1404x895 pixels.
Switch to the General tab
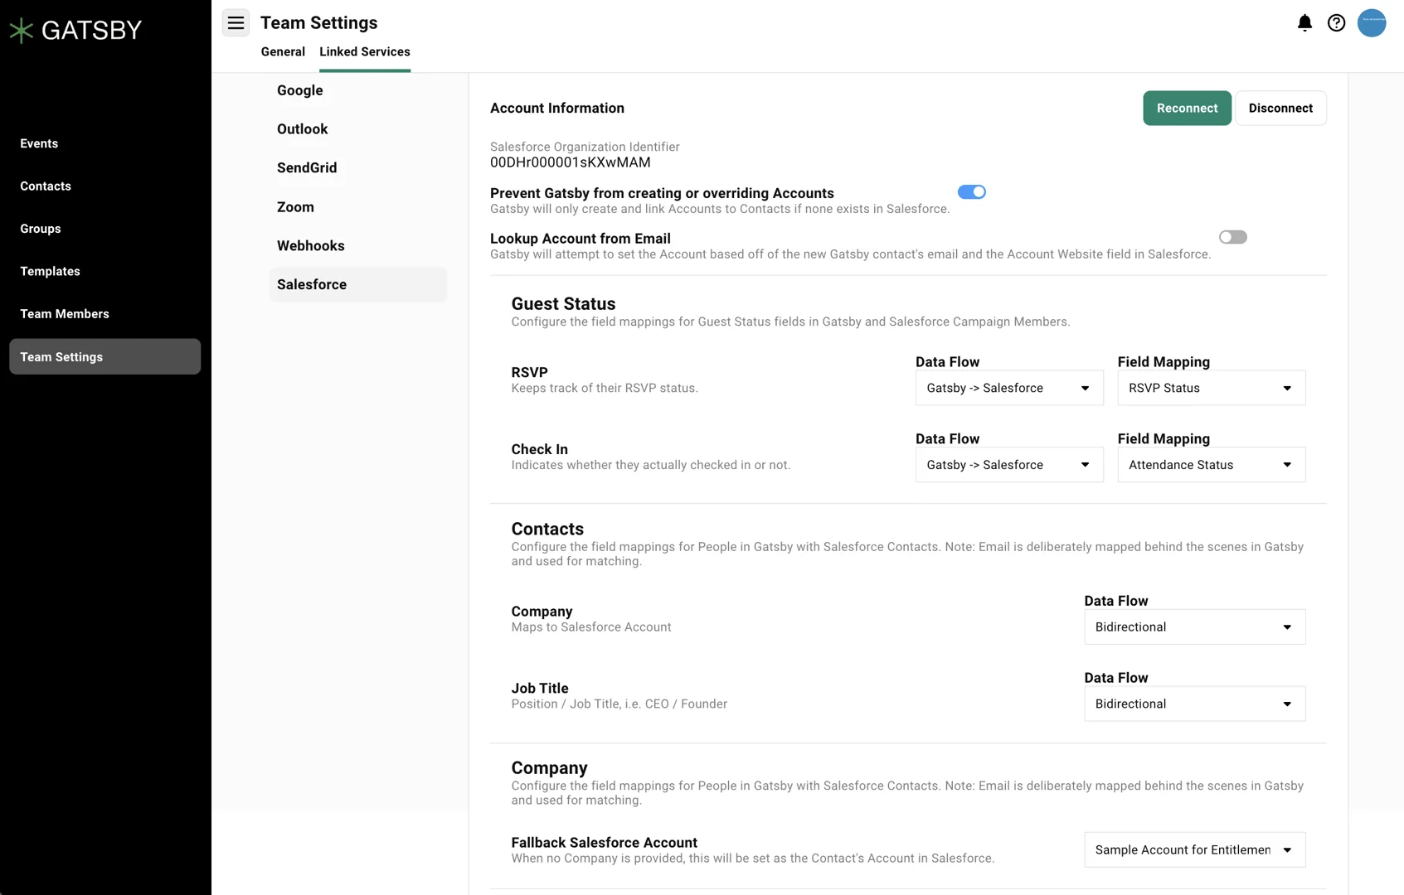pos(282,51)
